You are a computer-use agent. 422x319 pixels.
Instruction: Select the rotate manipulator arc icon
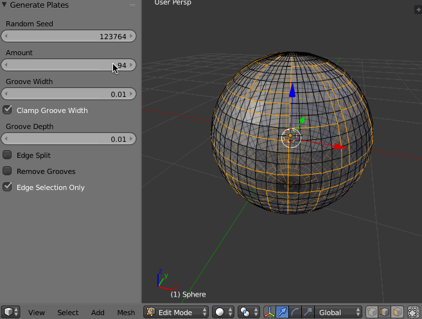(295, 313)
